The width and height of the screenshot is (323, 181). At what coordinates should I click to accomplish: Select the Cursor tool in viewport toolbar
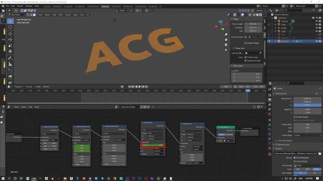click(10, 27)
